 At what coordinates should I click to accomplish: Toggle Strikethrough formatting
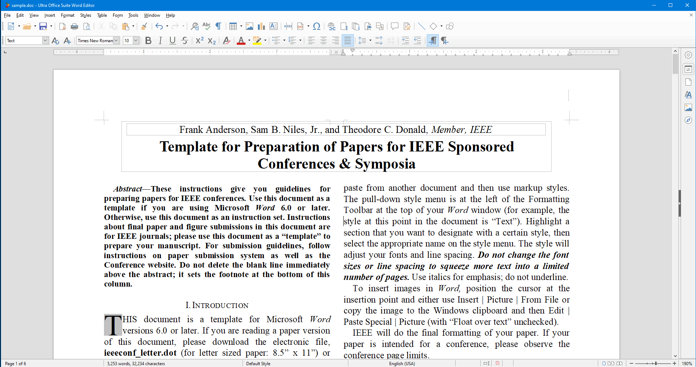point(185,40)
